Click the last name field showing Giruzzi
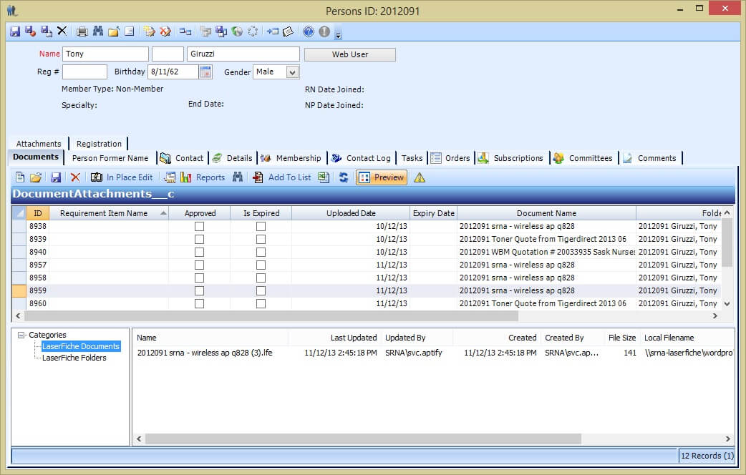This screenshot has width=746, height=475. tap(243, 54)
